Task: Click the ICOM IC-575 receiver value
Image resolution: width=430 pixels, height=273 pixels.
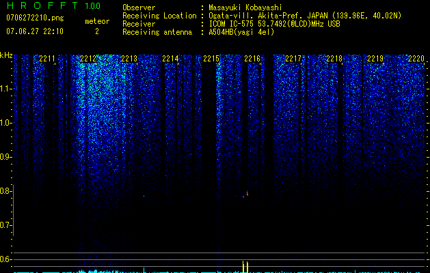Action: (x=274, y=24)
